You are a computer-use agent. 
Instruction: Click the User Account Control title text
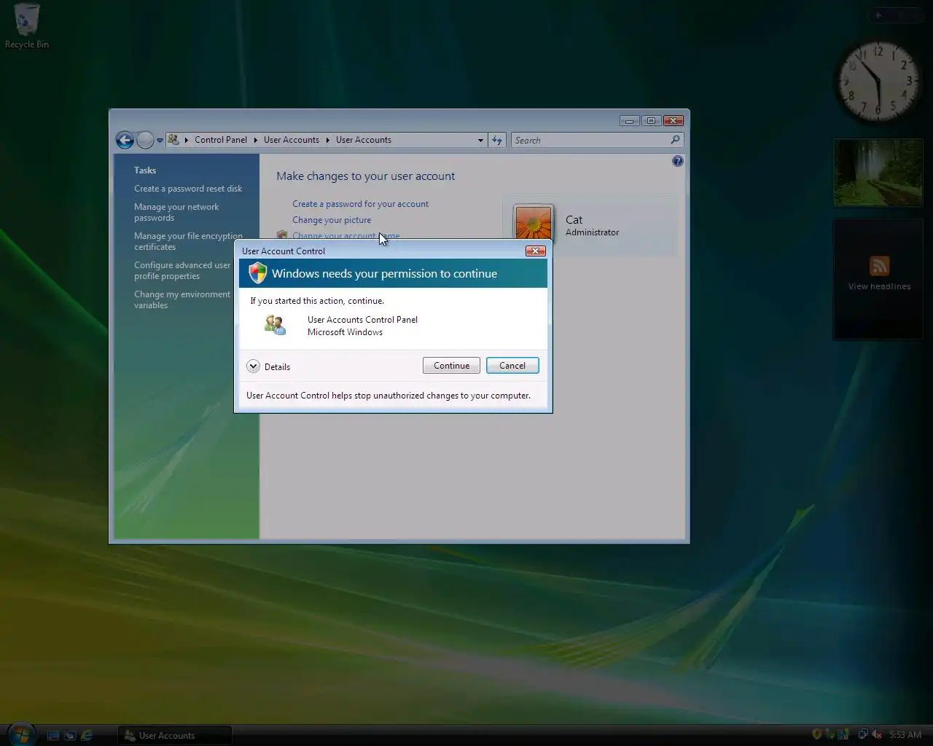click(x=284, y=251)
